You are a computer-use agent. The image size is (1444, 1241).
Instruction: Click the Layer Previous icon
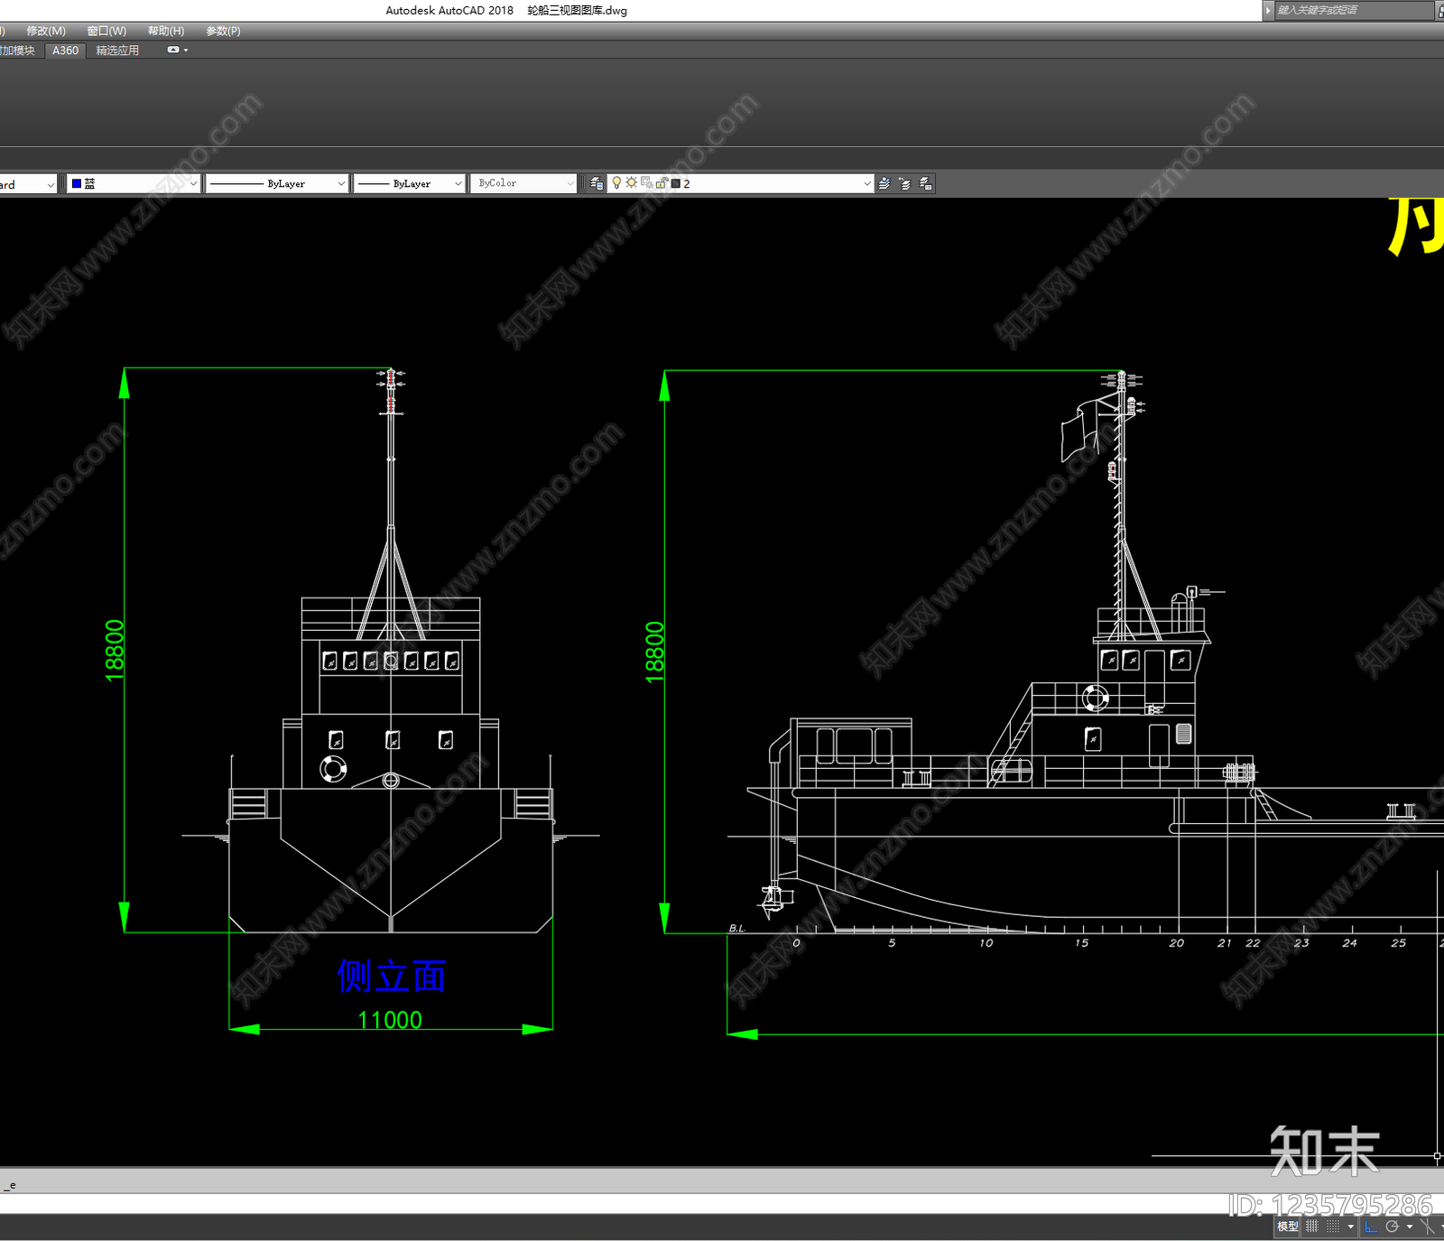pyautogui.click(x=905, y=183)
